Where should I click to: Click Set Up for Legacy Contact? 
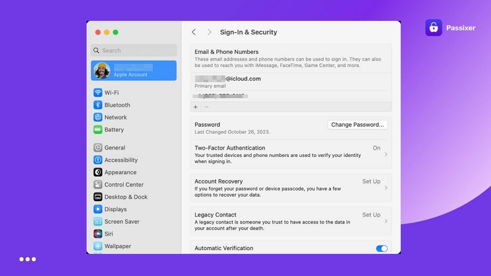[x=371, y=215]
